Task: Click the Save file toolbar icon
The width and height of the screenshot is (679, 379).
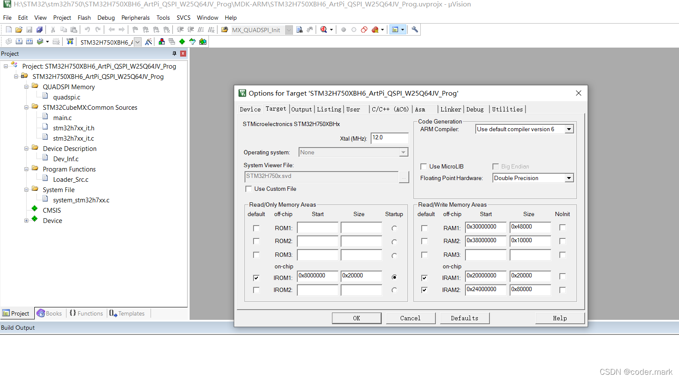Action: tap(29, 30)
